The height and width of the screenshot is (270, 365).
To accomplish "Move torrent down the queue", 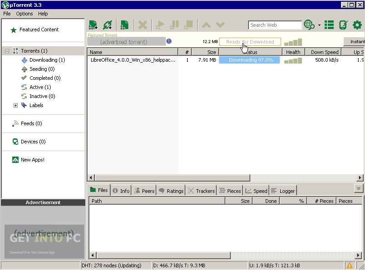I will (220, 25).
